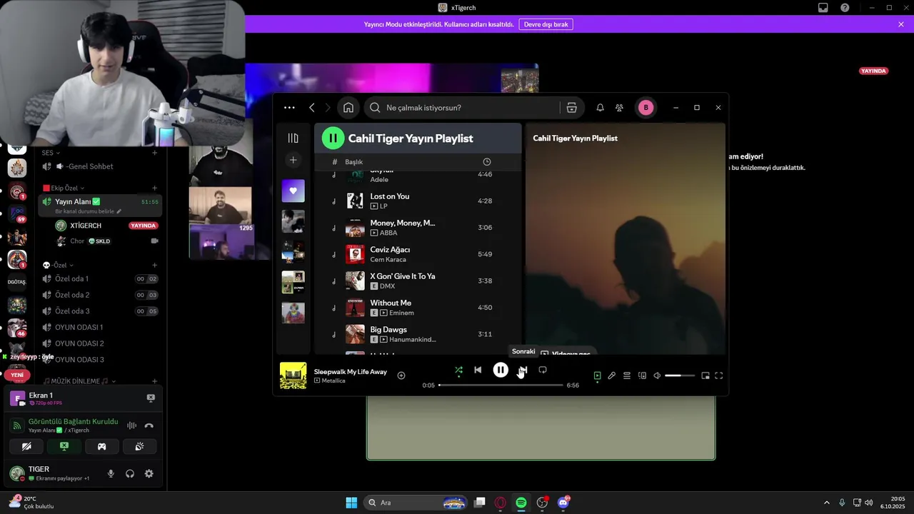Viewport: 914px width, 514px height.
Task: Open the Spotify play queue
Action: 627,376
